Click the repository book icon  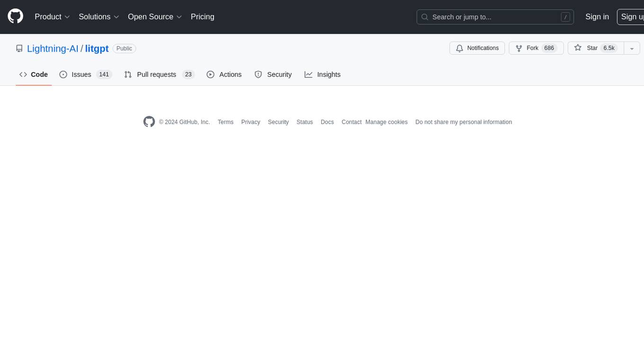coord(19,48)
